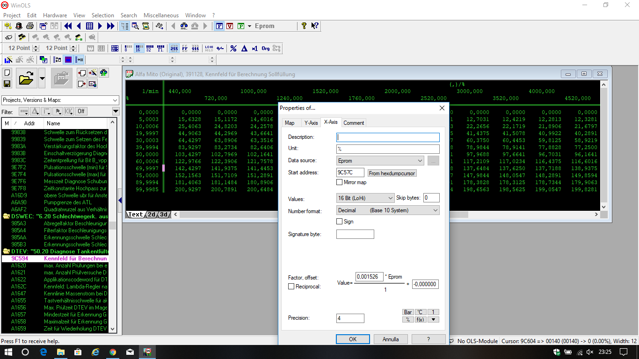Open dropdown arrow next to Eprom label

249,26
